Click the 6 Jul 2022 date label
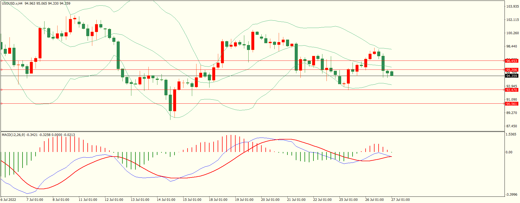The height and width of the screenshot is (203, 520). click(x=8, y=200)
